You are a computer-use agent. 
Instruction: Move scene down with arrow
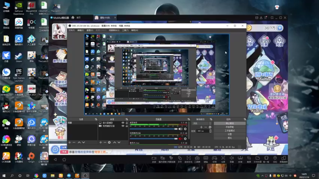click(x=83, y=142)
